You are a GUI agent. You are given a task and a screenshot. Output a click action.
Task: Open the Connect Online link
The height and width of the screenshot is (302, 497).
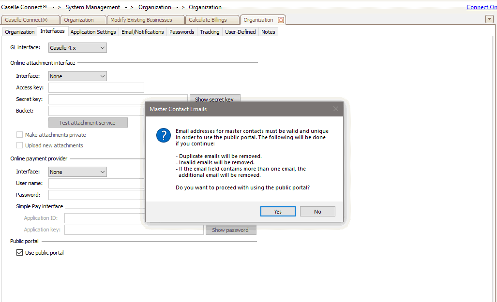481,7
